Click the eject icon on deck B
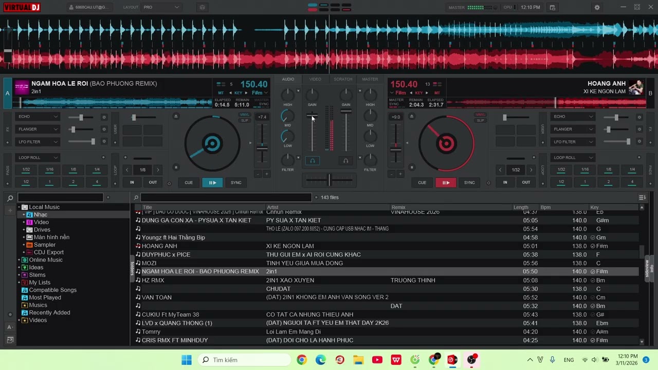This screenshot has height=370, width=658. click(x=411, y=116)
